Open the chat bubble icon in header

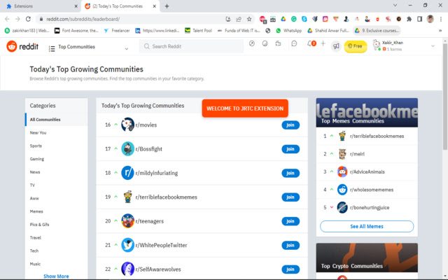294,43
